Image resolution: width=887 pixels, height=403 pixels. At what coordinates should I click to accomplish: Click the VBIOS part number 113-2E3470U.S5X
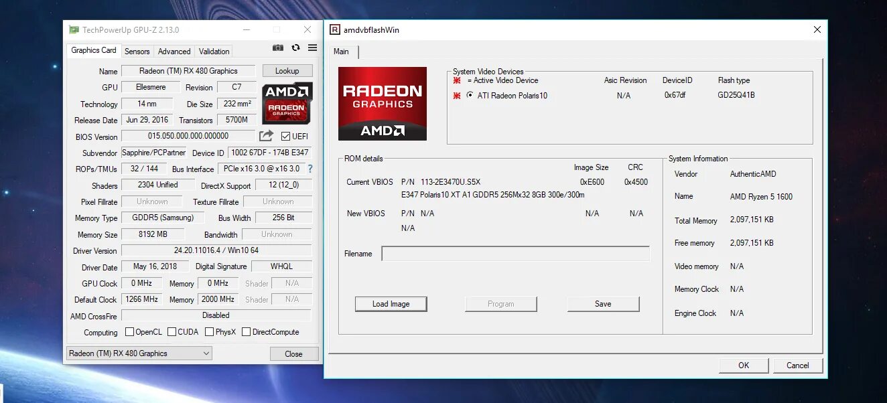click(450, 182)
